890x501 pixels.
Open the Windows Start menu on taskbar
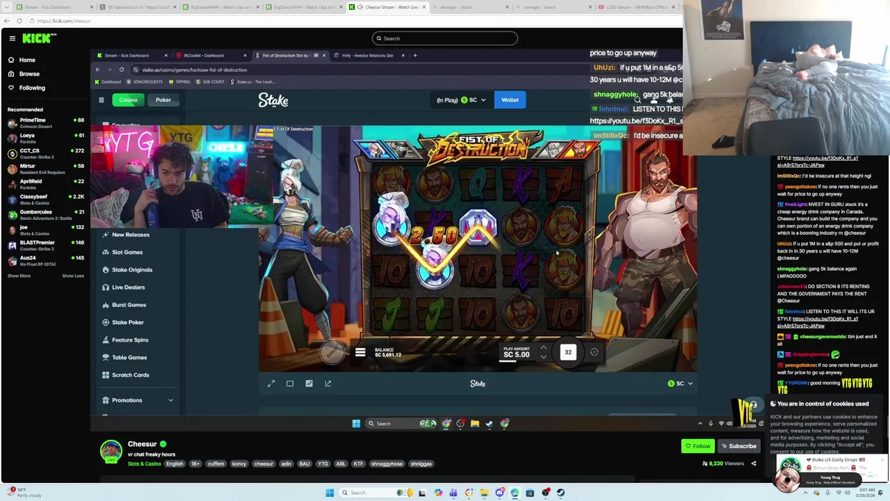[330, 493]
